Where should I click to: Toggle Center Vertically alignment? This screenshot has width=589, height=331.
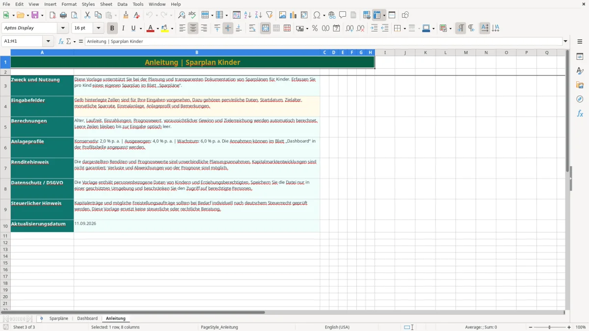tap(228, 28)
